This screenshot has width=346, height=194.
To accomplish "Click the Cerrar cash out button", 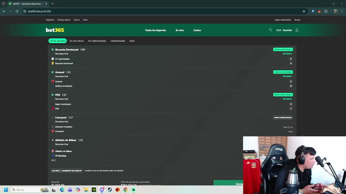I will pyautogui.click(x=228, y=183).
